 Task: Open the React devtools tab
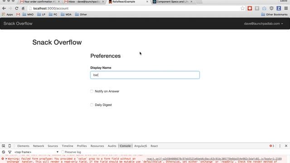154,146
